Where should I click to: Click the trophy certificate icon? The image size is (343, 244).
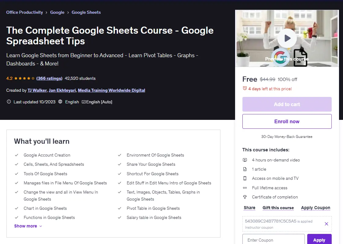tap(245, 197)
